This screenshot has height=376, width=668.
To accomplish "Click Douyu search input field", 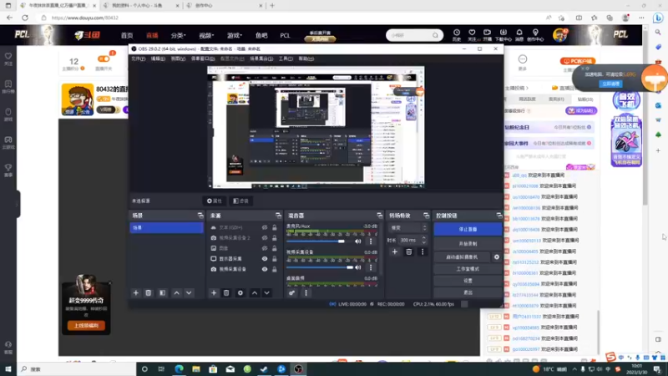I will 410,35.
